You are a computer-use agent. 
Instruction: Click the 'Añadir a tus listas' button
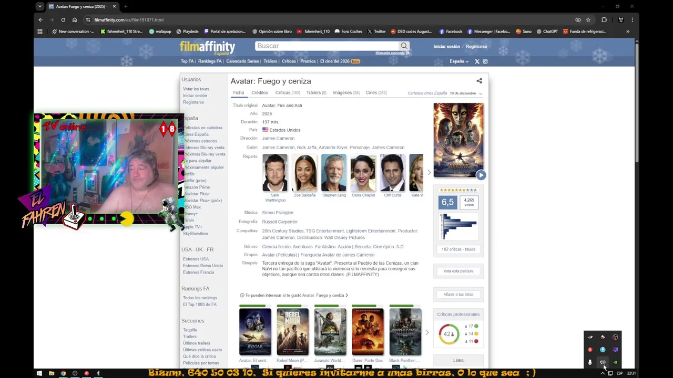click(x=458, y=295)
